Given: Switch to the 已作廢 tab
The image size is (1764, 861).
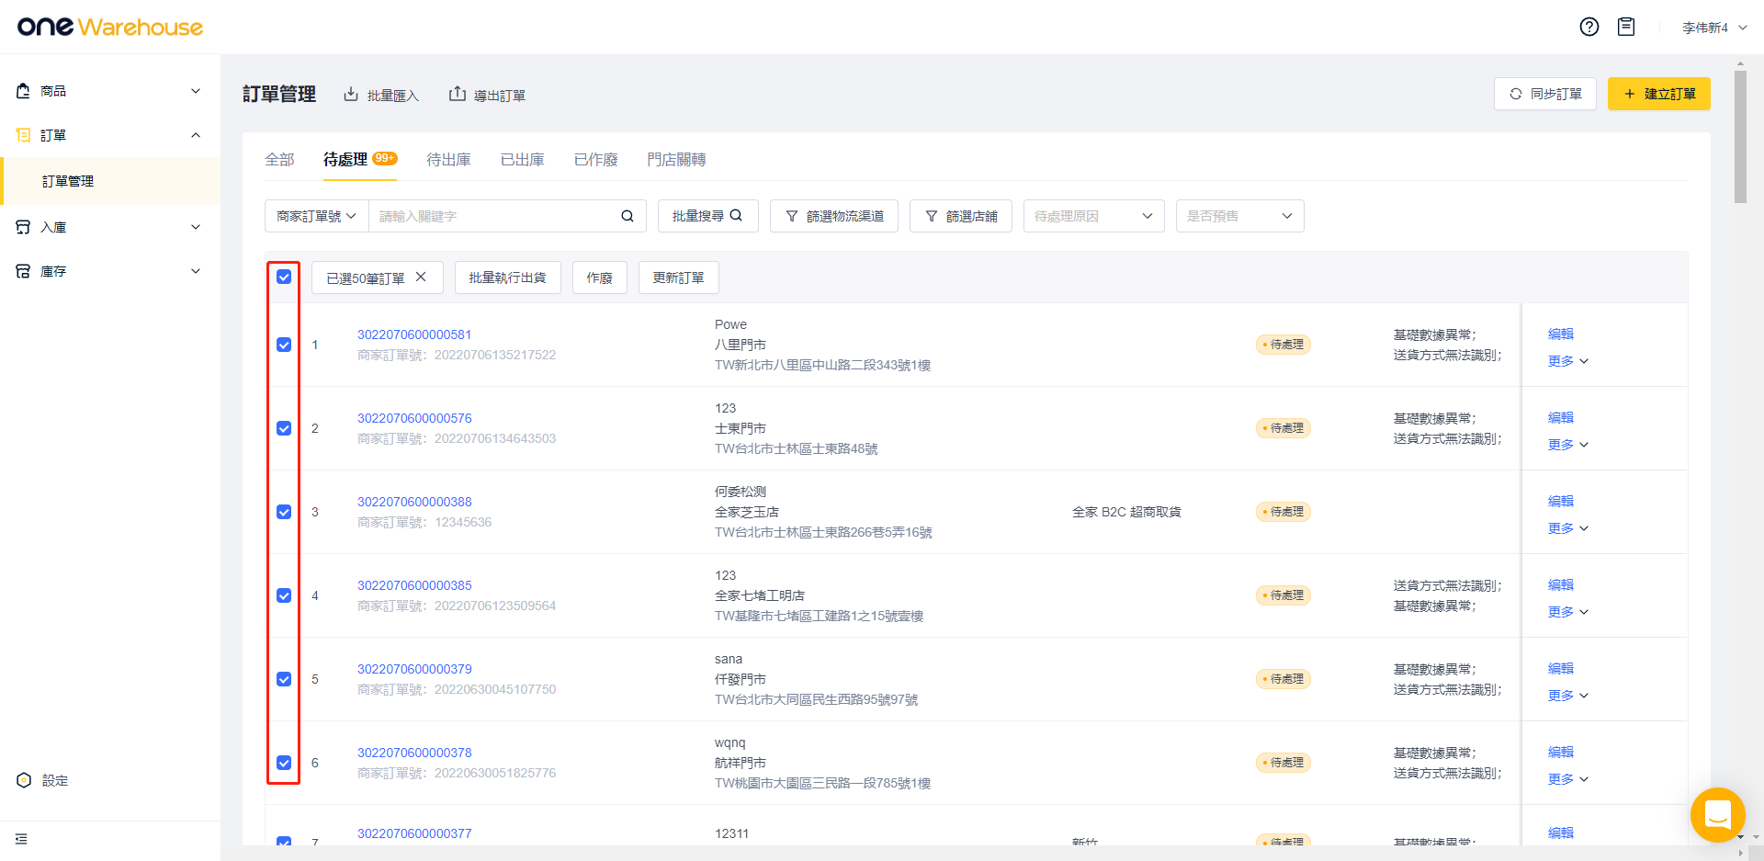Looking at the screenshot, I should [x=595, y=160].
